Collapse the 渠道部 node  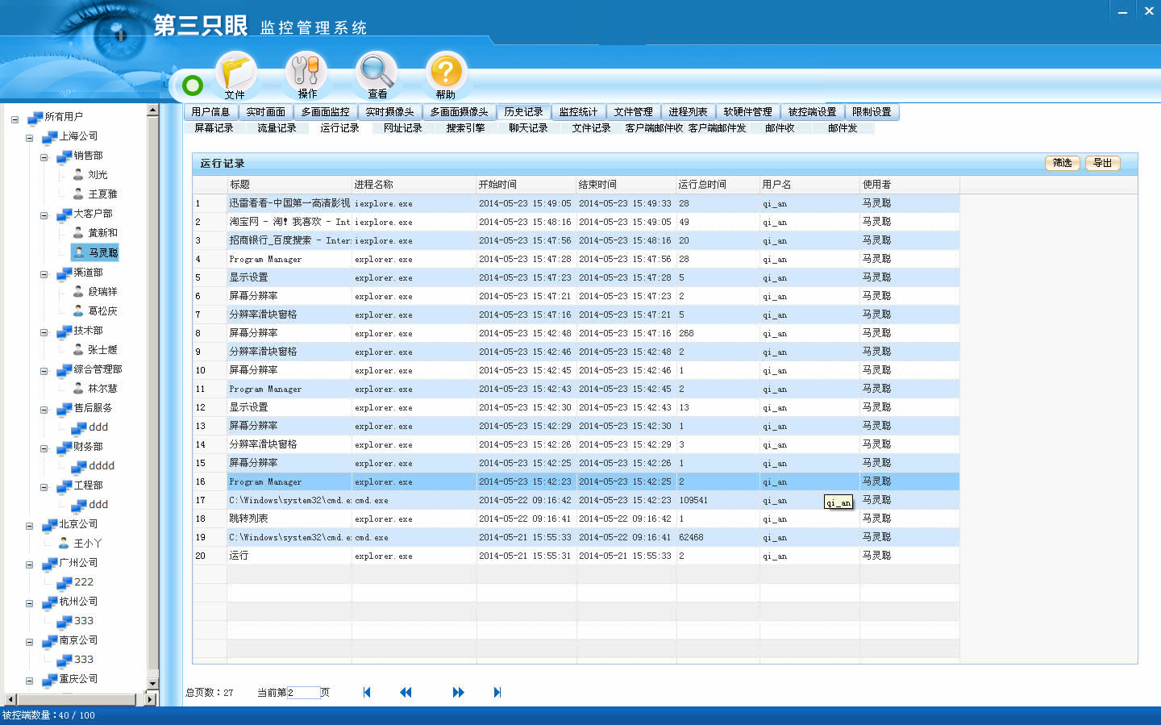44,275
